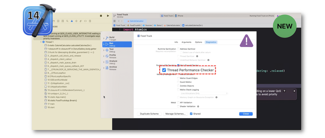Click info icon next to Undefined Behavior Sanitizer

(208, 60)
